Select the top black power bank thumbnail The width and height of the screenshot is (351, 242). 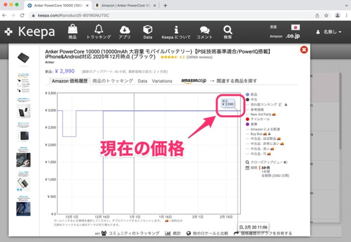click(x=23, y=58)
